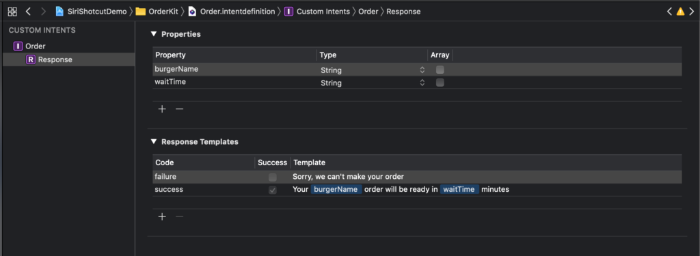Jump to next issue arrow

click(x=692, y=12)
